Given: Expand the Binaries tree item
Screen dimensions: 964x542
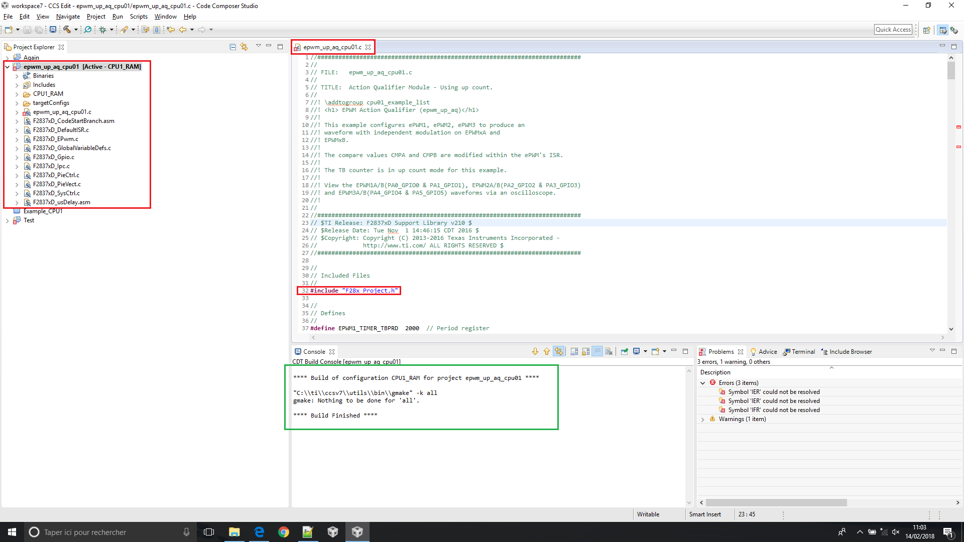Looking at the screenshot, I should [x=16, y=75].
